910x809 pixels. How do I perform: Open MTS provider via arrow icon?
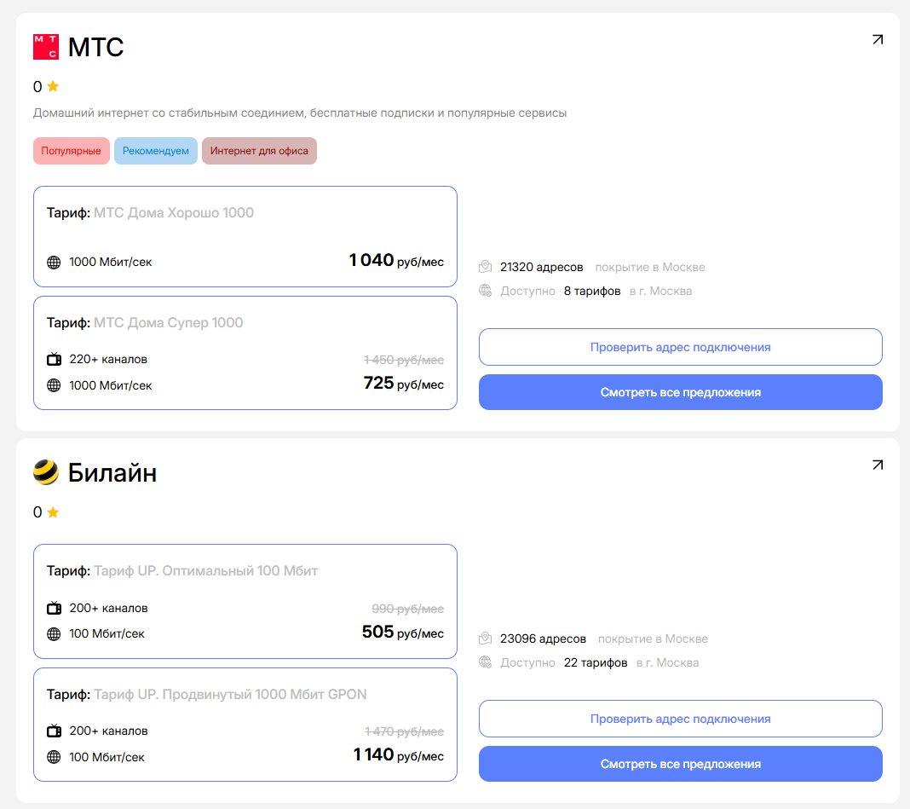coord(878,39)
